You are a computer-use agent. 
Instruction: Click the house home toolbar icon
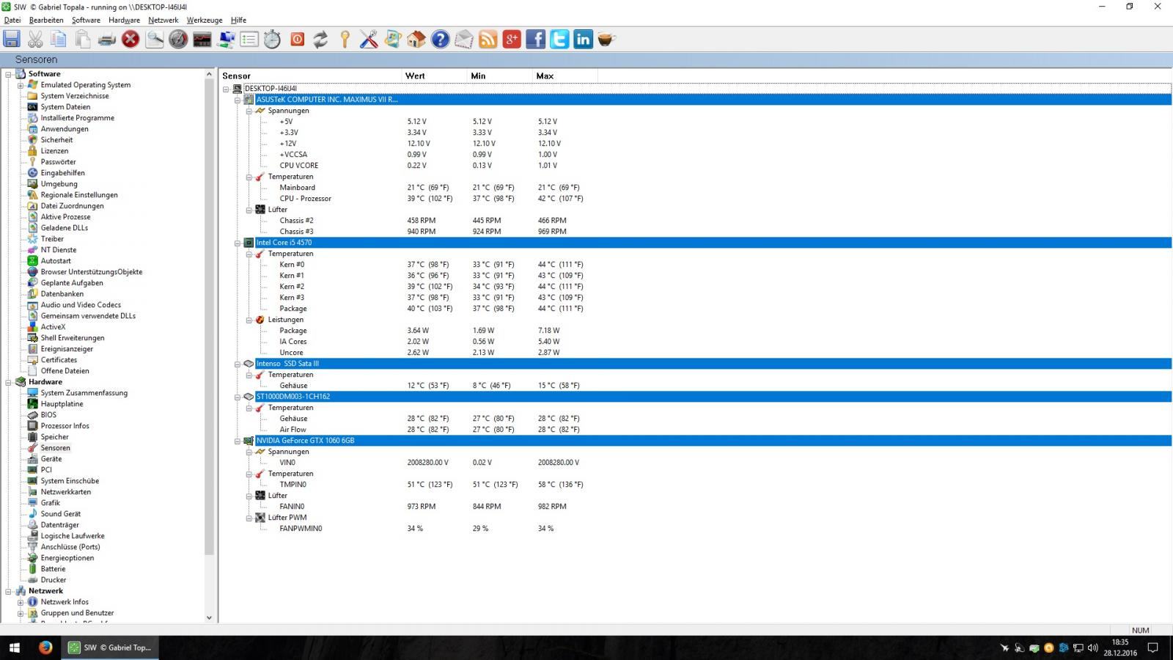[x=416, y=40]
